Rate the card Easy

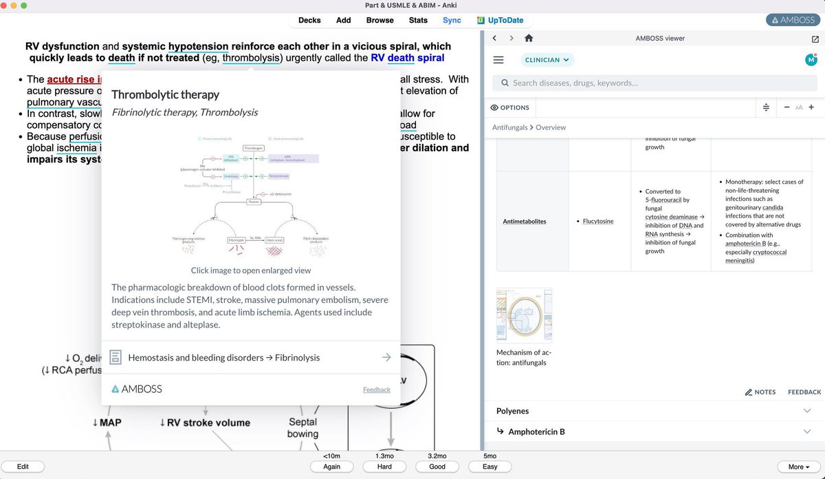coord(489,467)
